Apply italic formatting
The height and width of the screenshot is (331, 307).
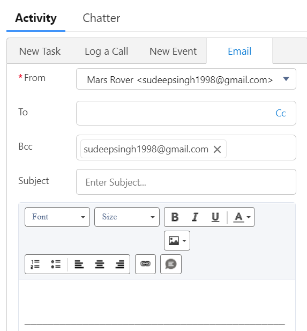195,217
